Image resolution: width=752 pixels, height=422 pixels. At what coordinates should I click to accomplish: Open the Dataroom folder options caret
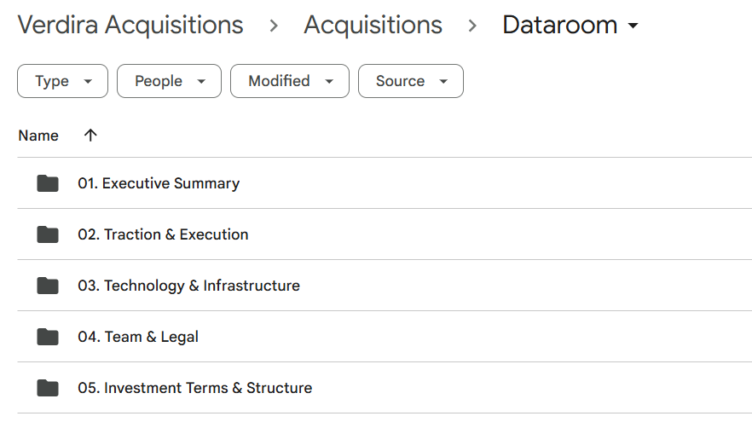(633, 26)
